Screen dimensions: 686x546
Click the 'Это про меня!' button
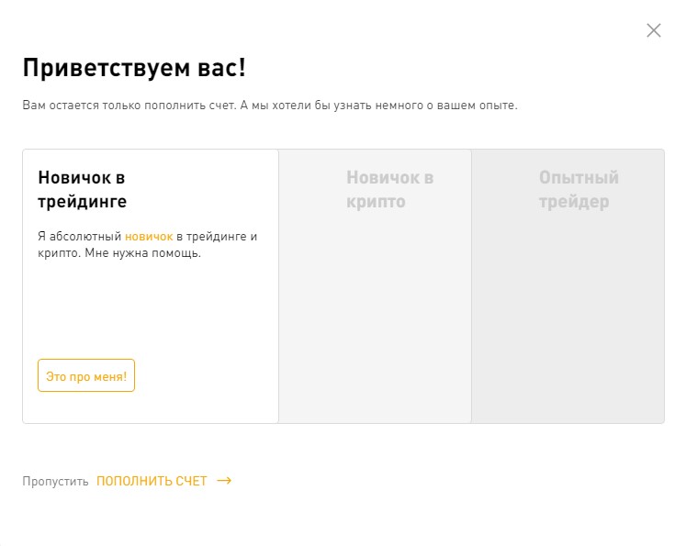[86, 375]
